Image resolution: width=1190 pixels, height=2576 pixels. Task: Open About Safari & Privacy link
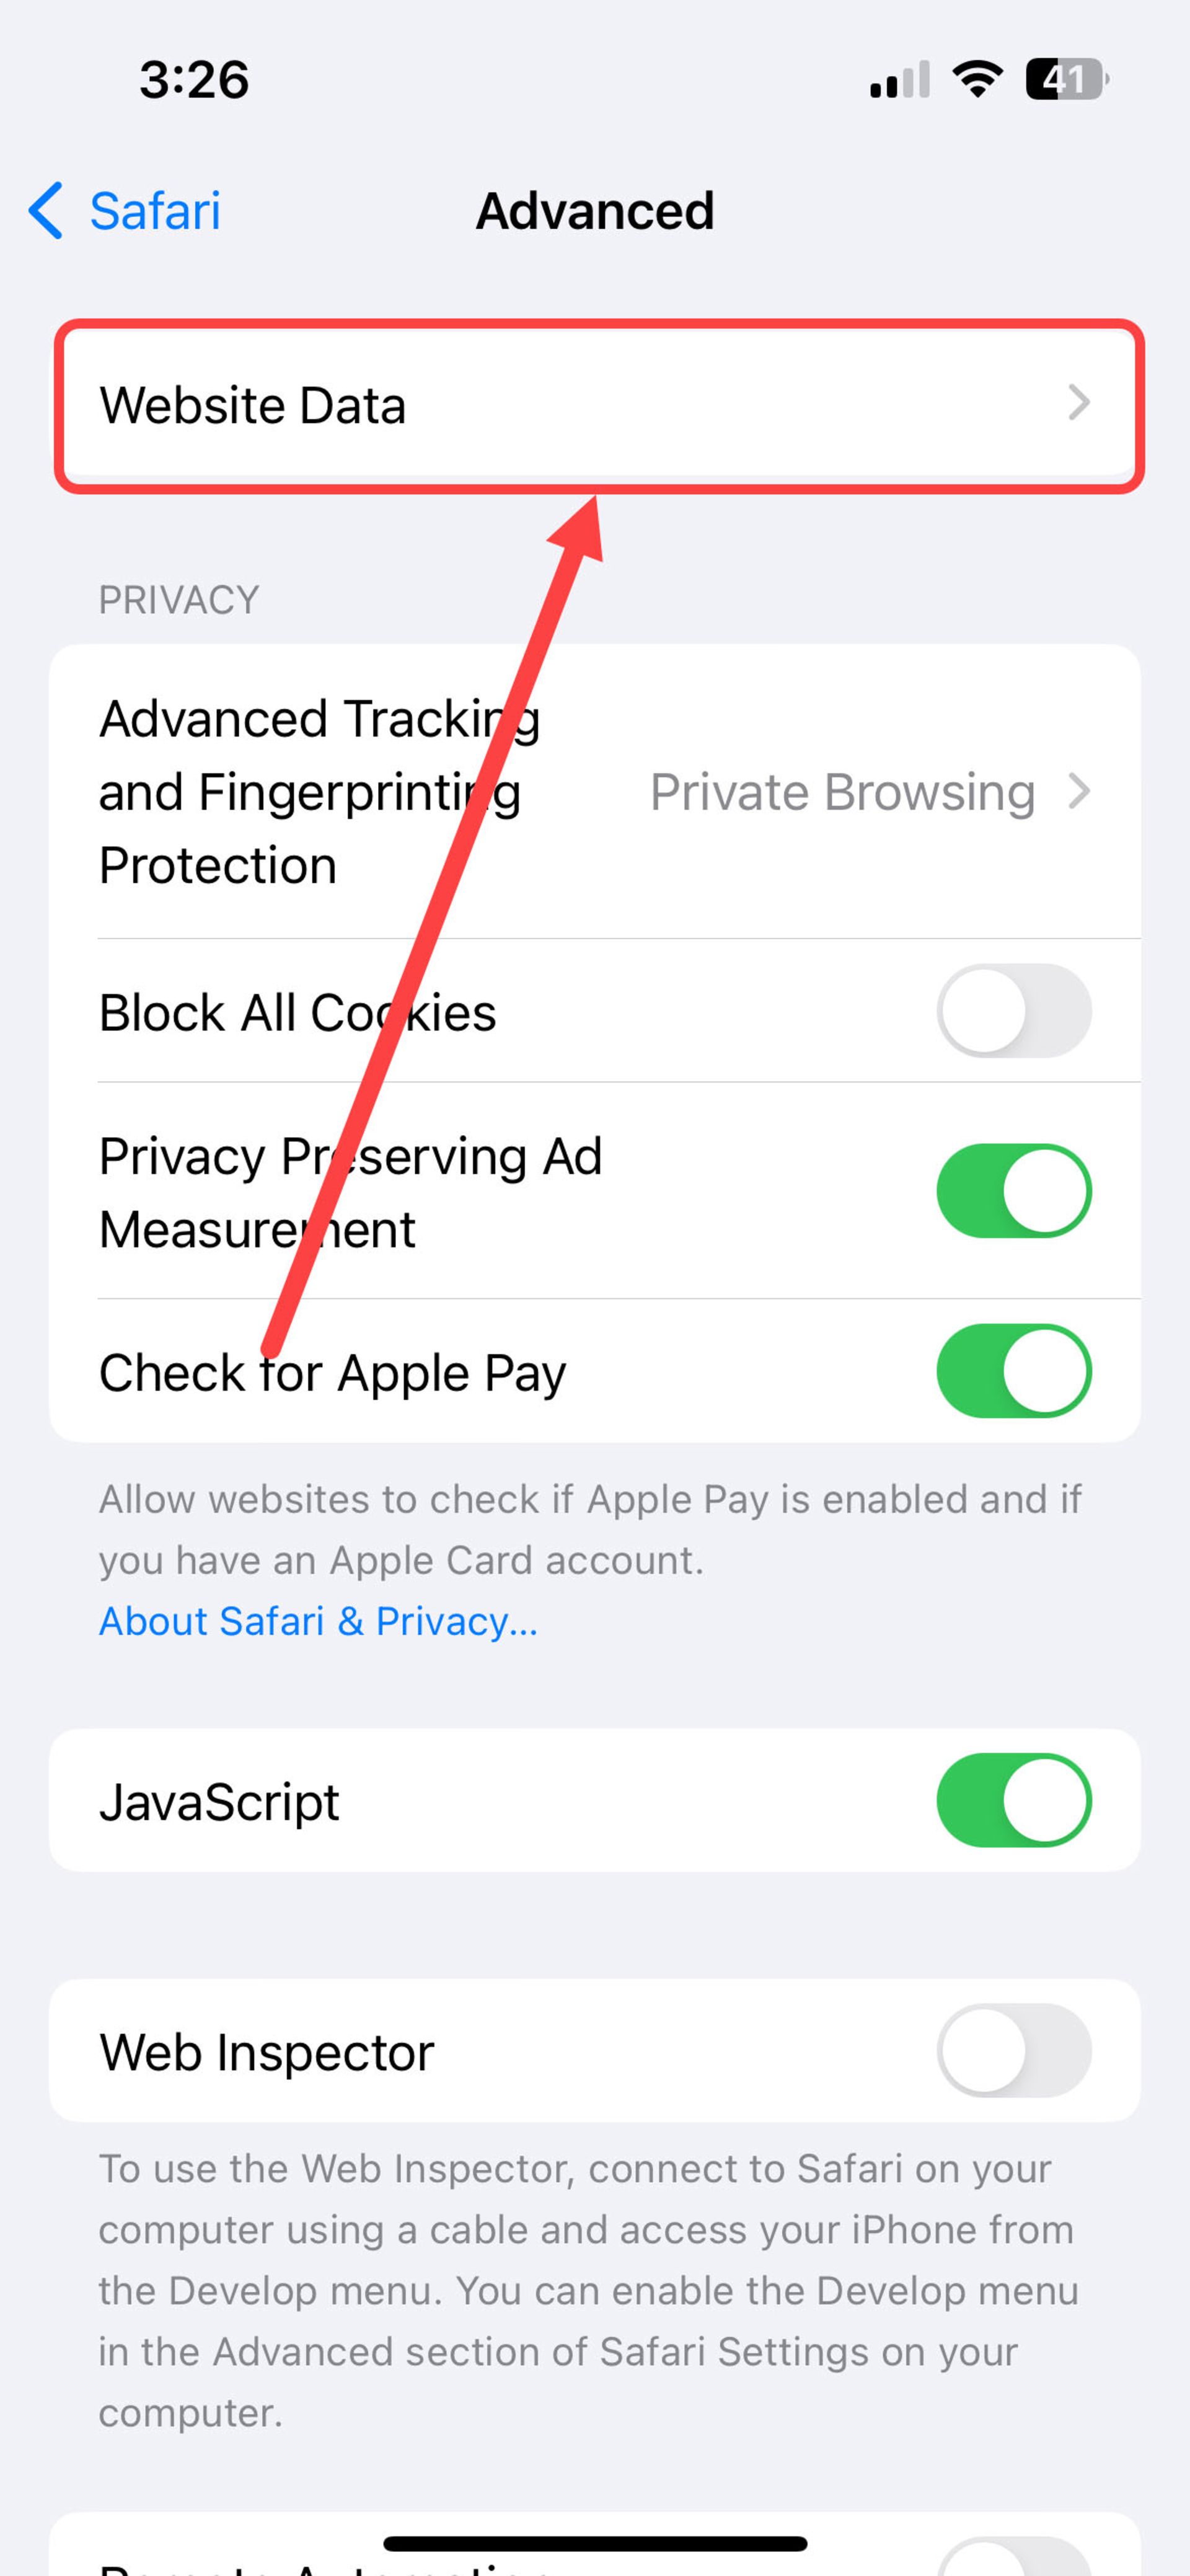[x=318, y=1621]
